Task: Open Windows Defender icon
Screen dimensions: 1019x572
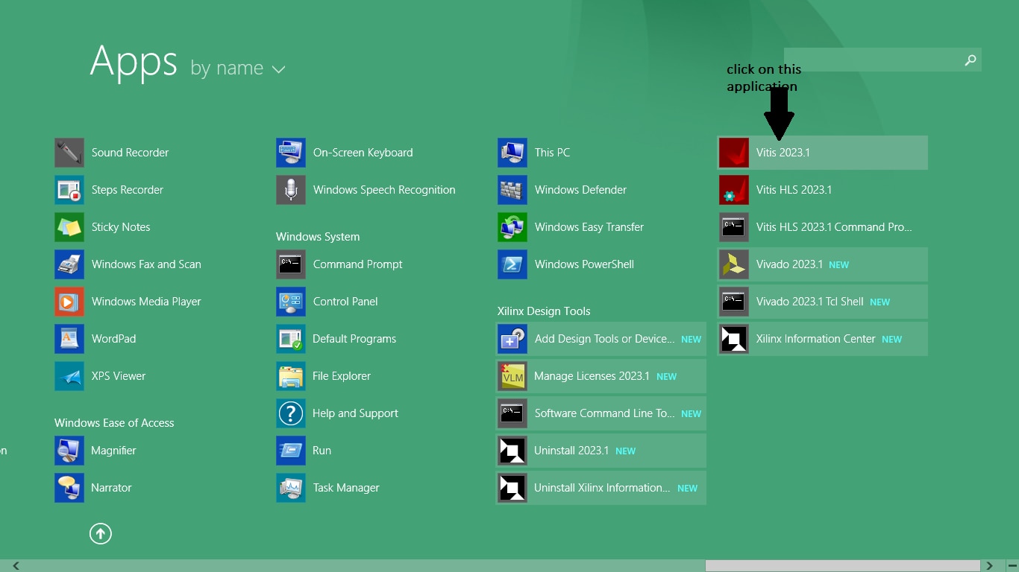Action: point(512,190)
